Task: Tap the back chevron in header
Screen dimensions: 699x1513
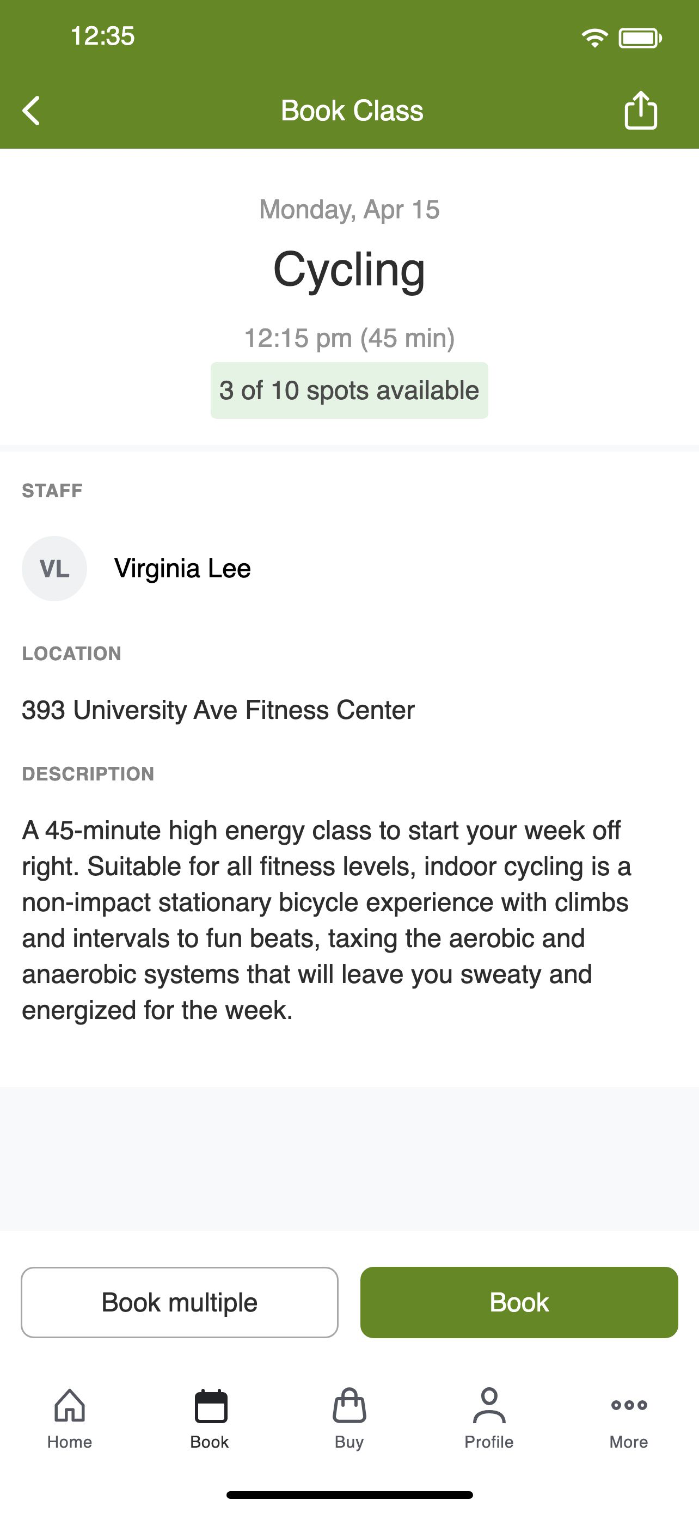Action: 31,111
